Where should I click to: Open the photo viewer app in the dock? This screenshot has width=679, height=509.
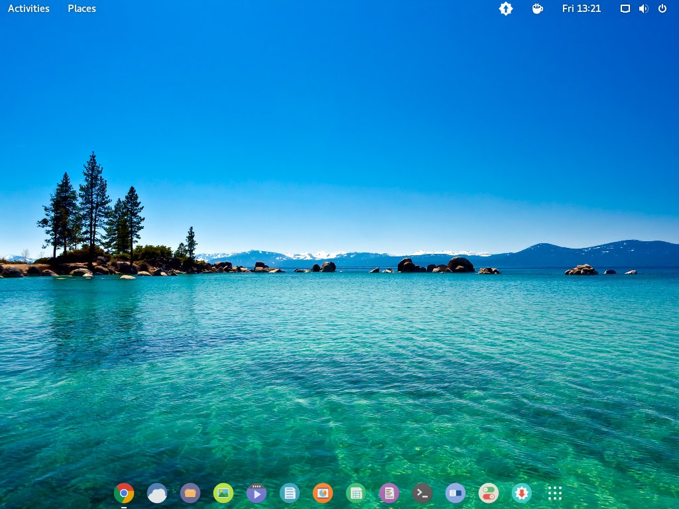pos(223,493)
